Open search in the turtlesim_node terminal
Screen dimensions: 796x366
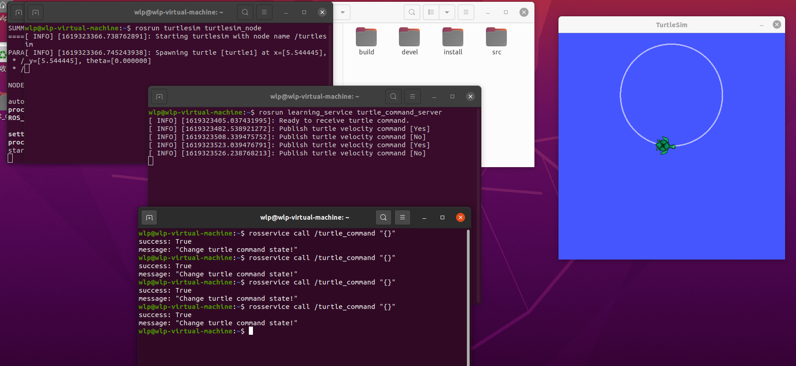point(245,12)
